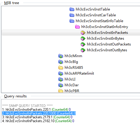Select query result row 1 for index 220.1
This screenshot has width=140, height=123.
coord(36,110)
